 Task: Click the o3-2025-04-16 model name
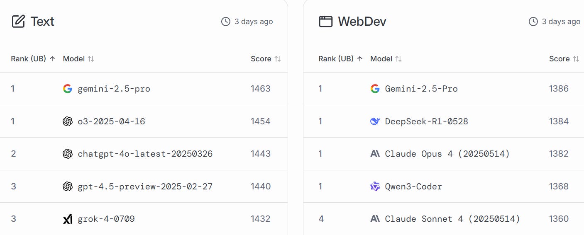coord(111,121)
